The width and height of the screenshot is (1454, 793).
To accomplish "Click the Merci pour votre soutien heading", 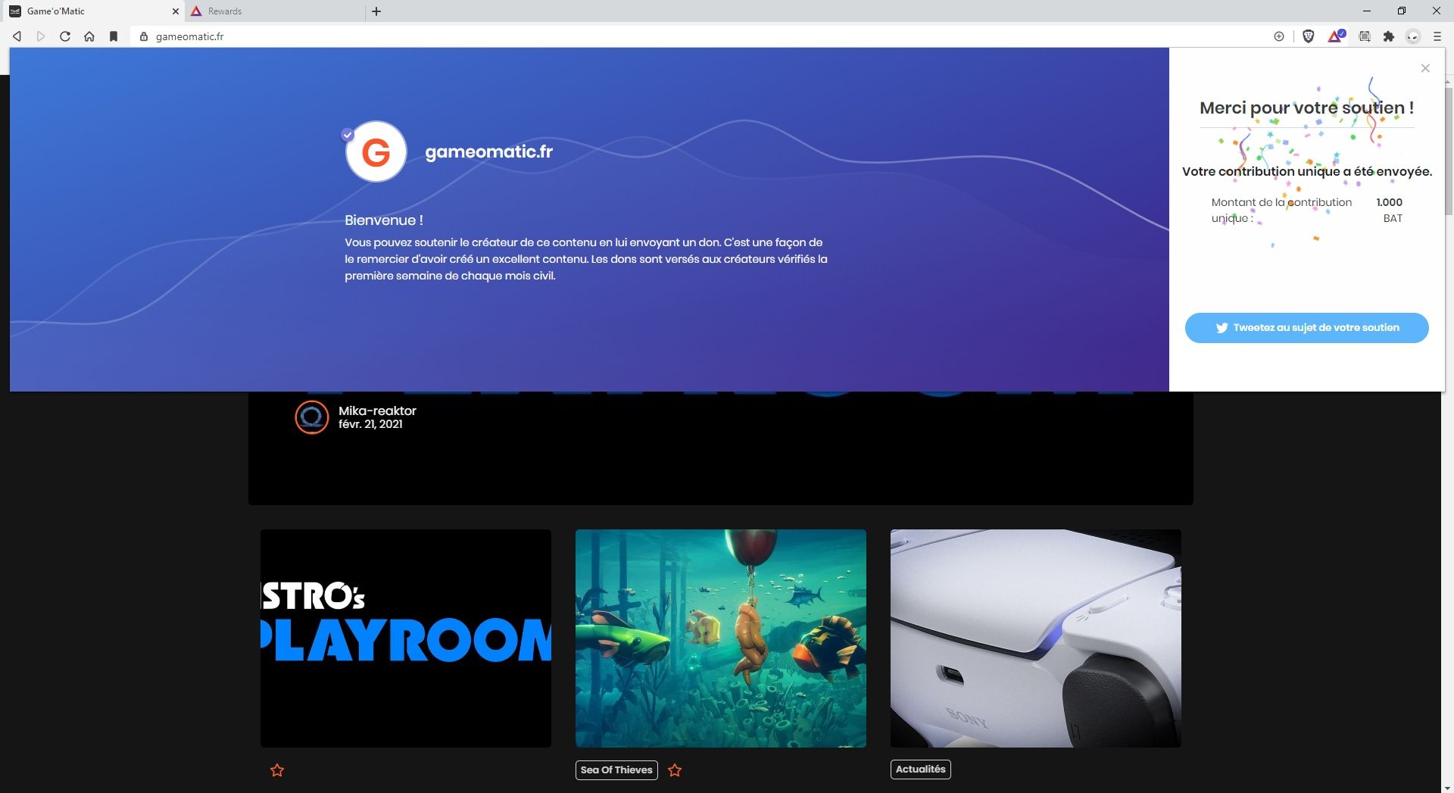I will click(x=1306, y=108).
